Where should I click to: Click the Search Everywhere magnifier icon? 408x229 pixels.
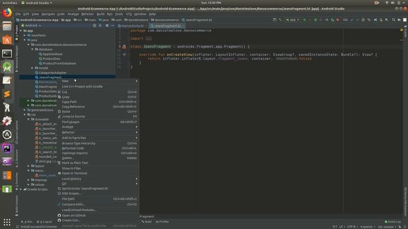[393, 20]
